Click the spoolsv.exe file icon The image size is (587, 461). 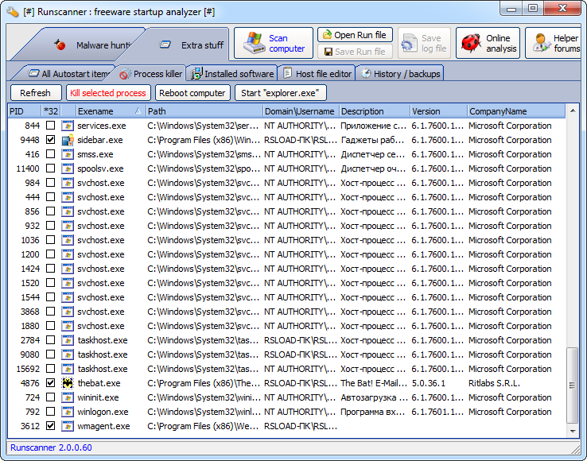click(x=68, y=169)
